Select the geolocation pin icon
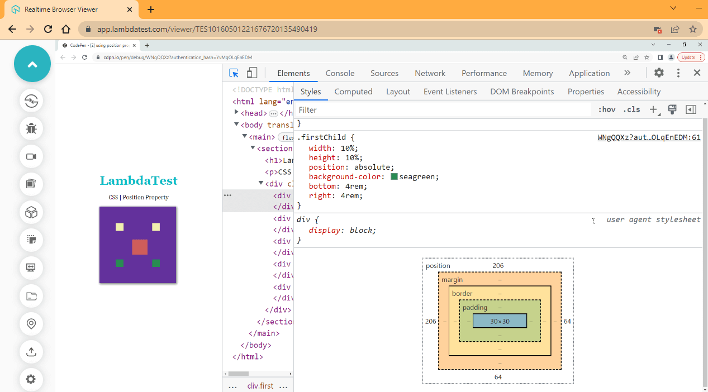708x392 pixels. pyautogui.click(x=31, y=324)
